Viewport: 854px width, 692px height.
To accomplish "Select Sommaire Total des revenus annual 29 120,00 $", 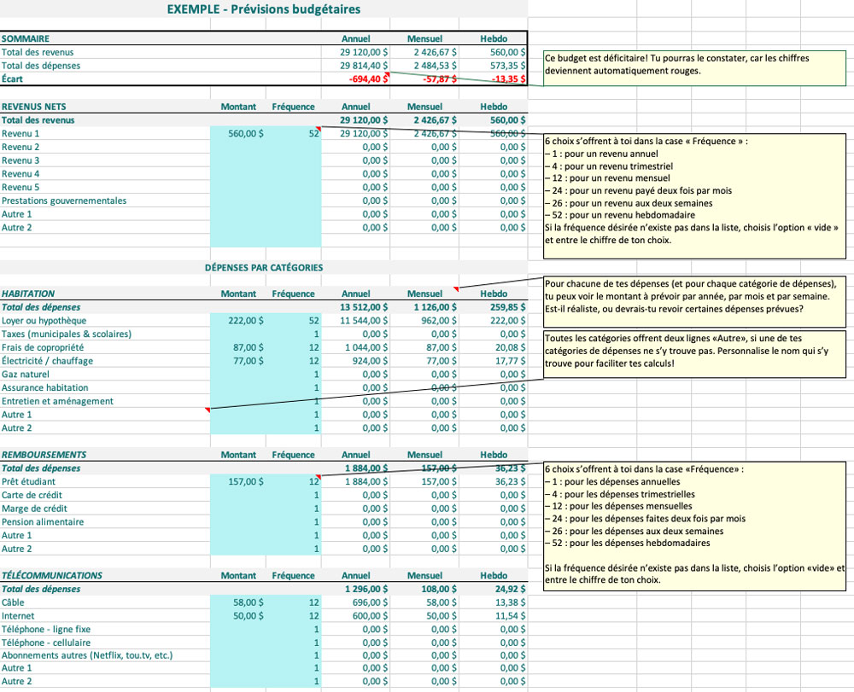I will [364, 52].
